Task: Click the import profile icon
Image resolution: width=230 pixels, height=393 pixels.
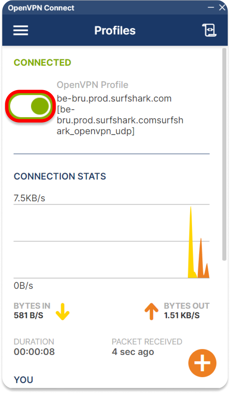Action: point(209,30)
